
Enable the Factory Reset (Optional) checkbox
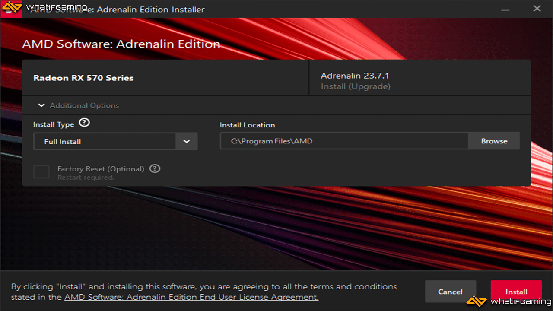point(41,172)
